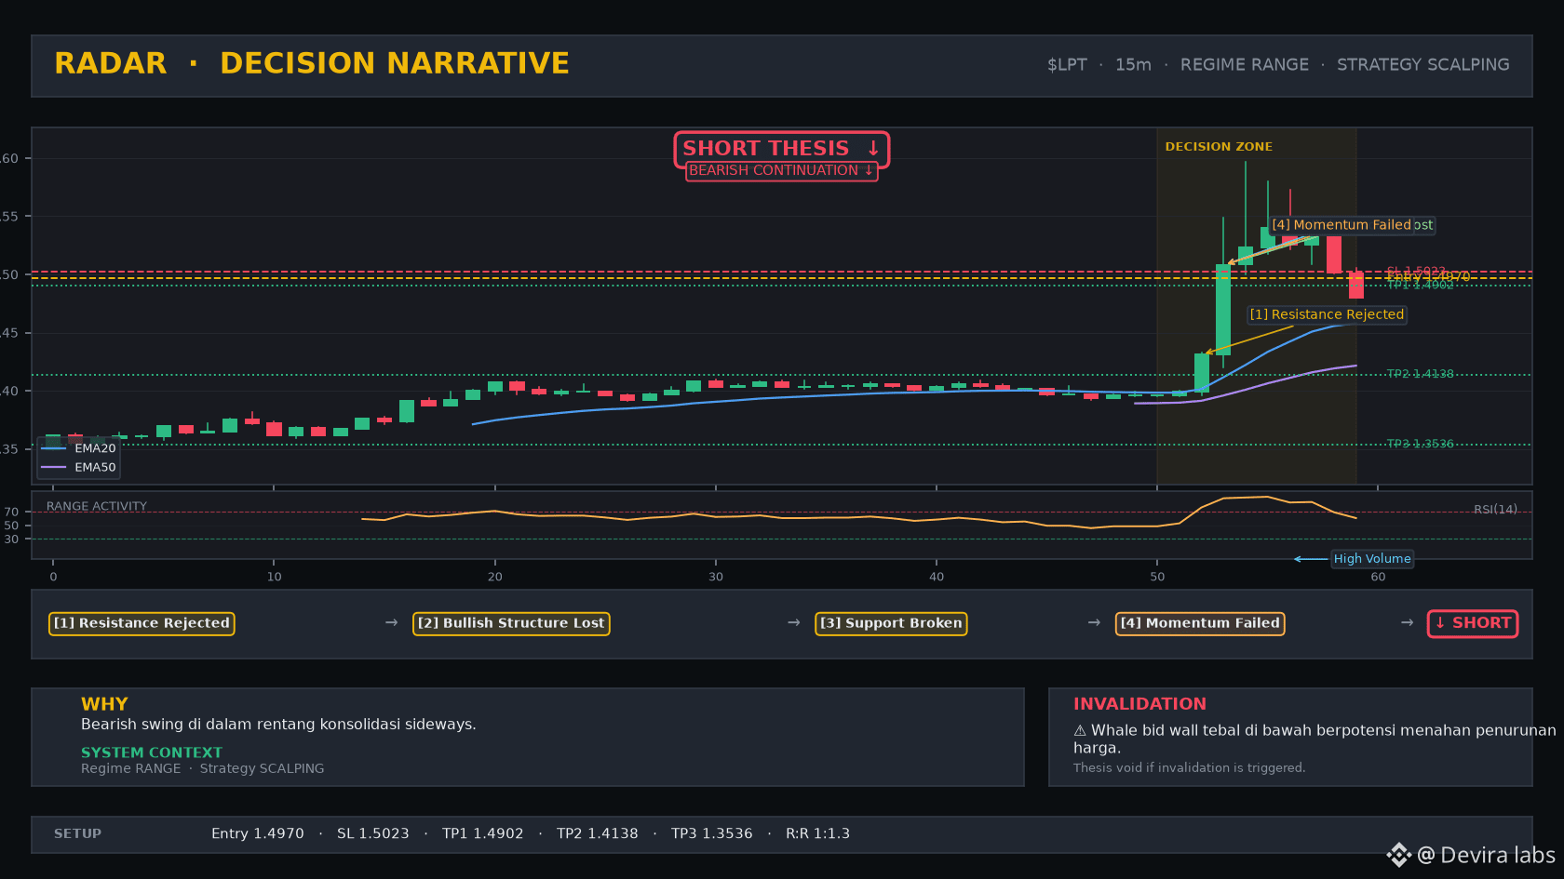Select the BEARISH CONTINUATION tag
Viewport: 1564px width, 879px height.
[782, 170]
